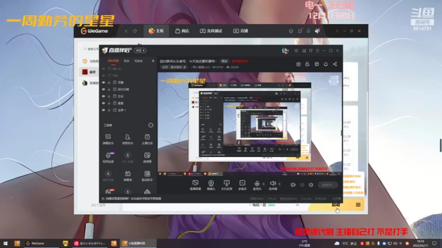Toggle preview eye icon in bottom toolbar
Viewport: 442px width, 248px height.
pyautogui.click(x=302, y=185)
